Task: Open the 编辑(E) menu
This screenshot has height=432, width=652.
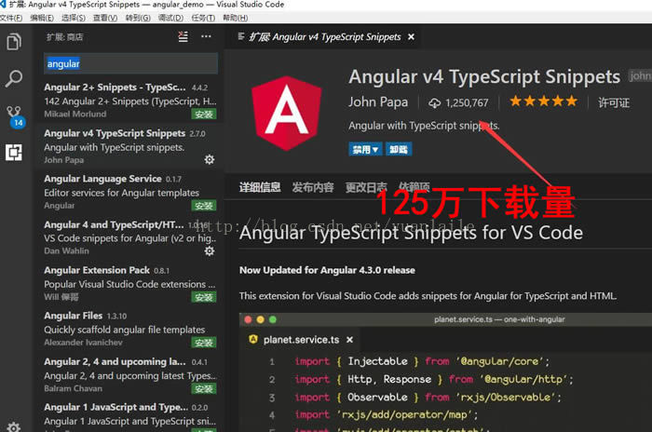Action: [x=42, y=18]
